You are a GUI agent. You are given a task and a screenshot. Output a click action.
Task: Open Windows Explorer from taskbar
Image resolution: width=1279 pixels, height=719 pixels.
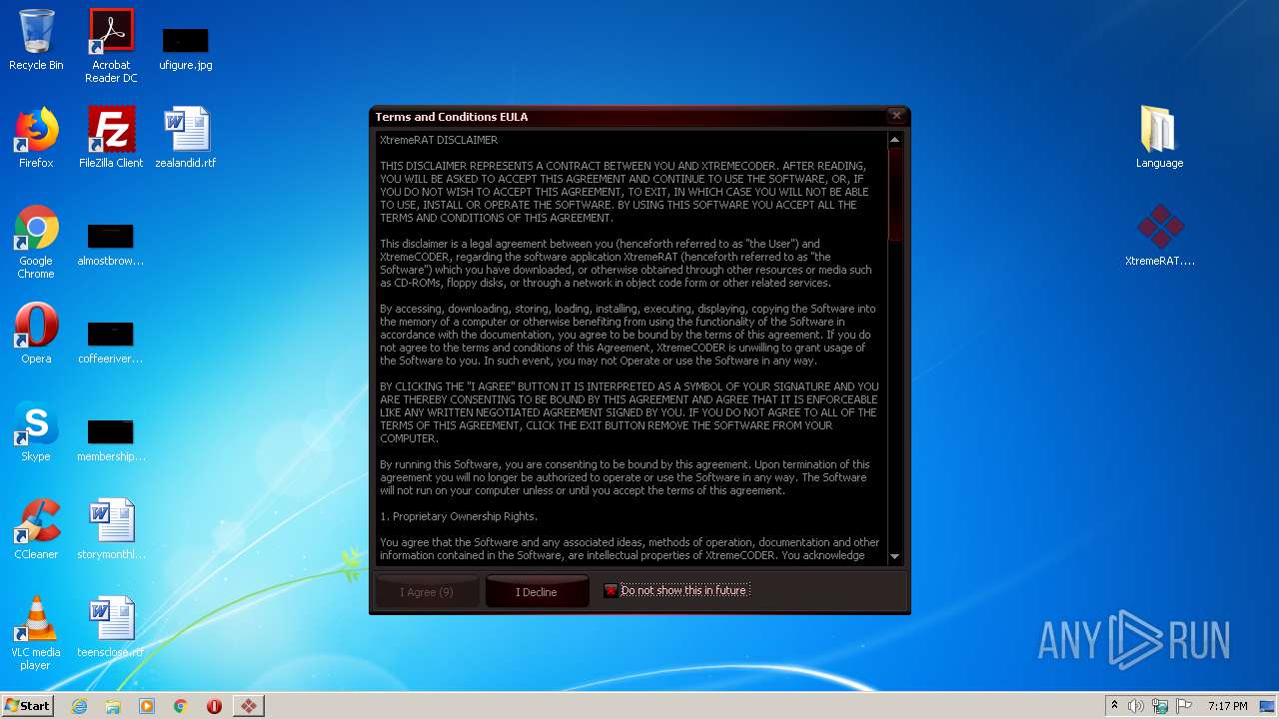(x=113, y=706)
